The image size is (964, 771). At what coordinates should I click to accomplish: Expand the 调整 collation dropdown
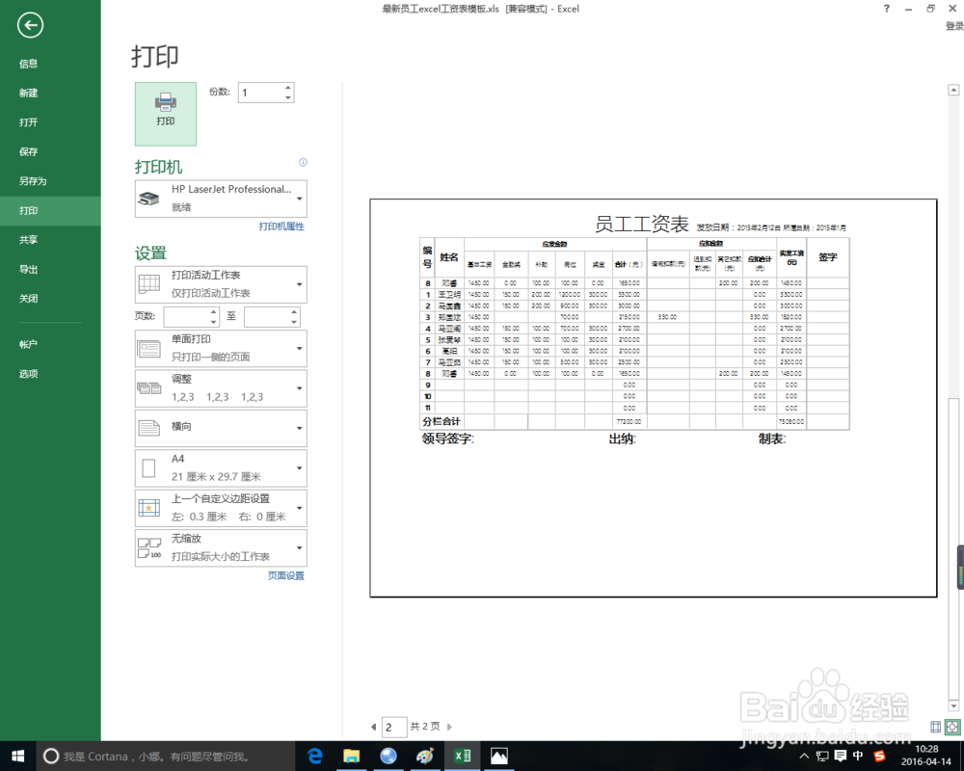tap(221, 388)
